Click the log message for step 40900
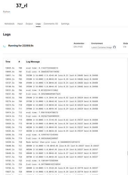This screenshot has height=175, width=128. click(x=62, y=172)
